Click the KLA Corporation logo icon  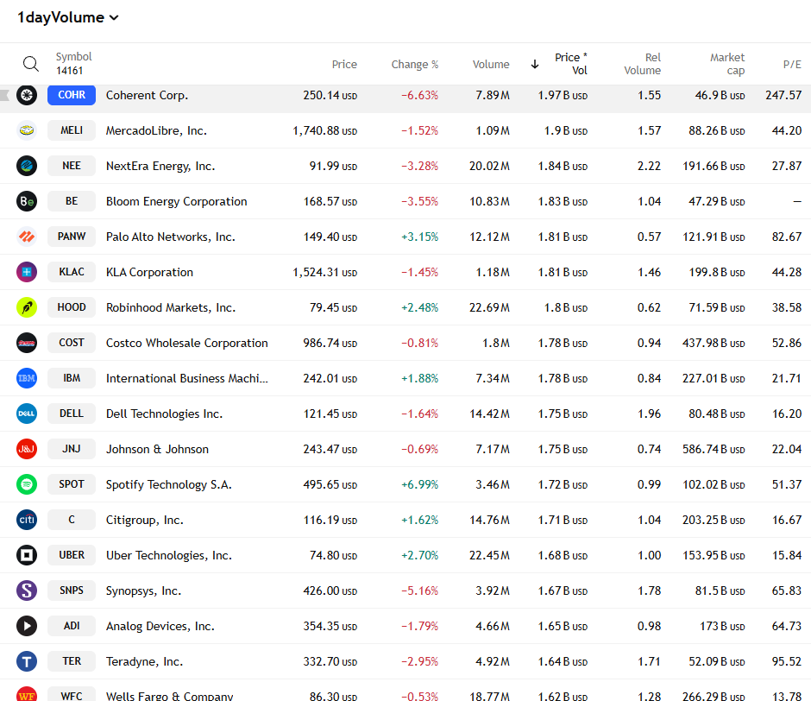(x=27, y=272)
